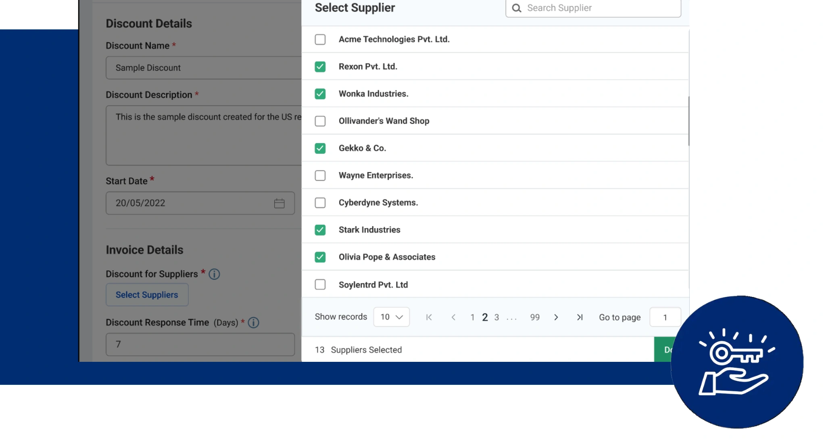Image resolution: width=826 pixels, height=440 pixels.
Task: Click the green Done button
Action: coord(664,349)
